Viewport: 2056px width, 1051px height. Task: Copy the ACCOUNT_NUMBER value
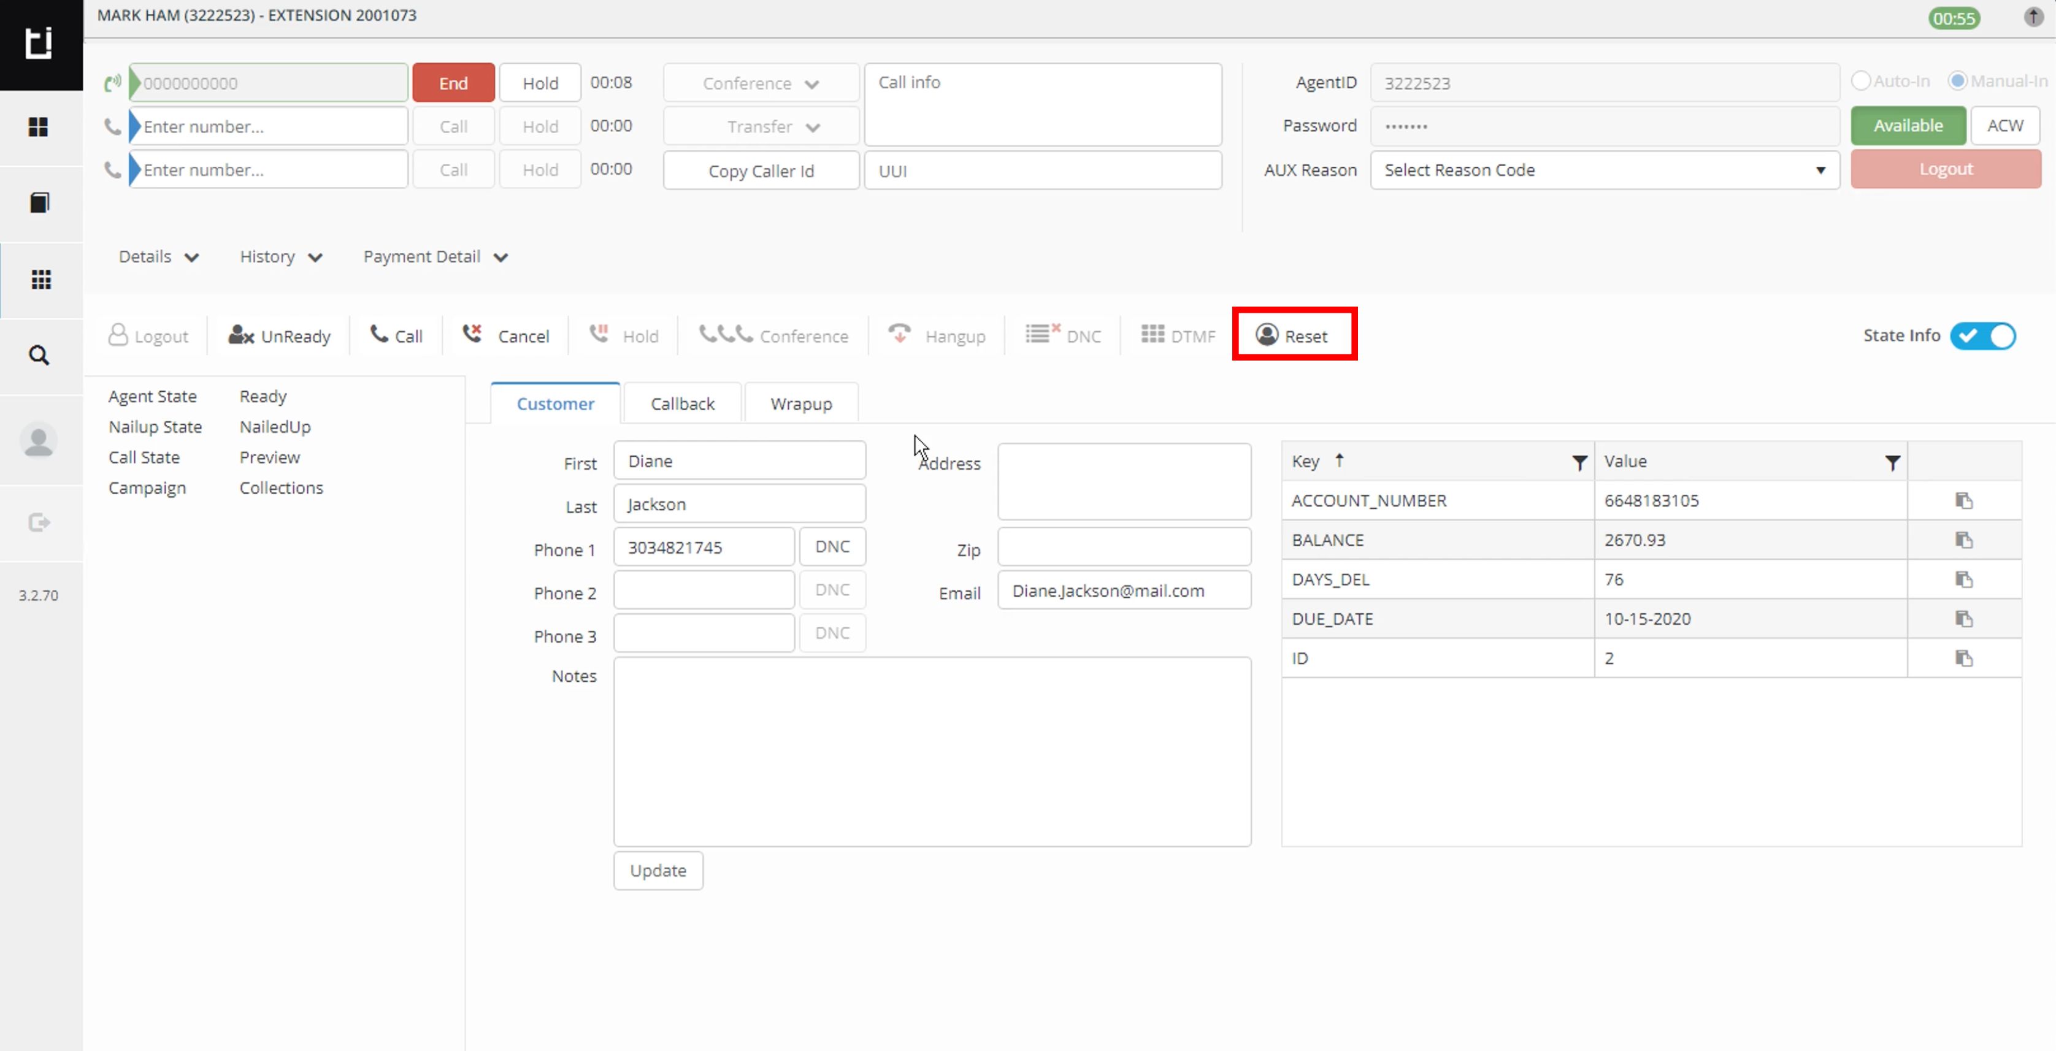point(1963,500)
